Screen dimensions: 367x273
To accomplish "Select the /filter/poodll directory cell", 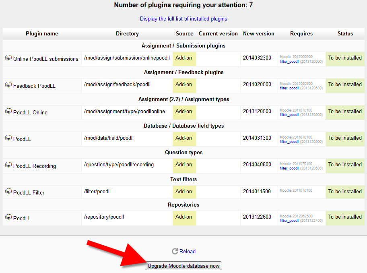I will point(97,191).
